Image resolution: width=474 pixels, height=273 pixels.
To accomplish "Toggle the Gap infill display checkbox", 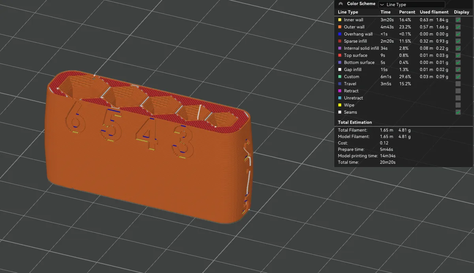I will pos(458,70).
